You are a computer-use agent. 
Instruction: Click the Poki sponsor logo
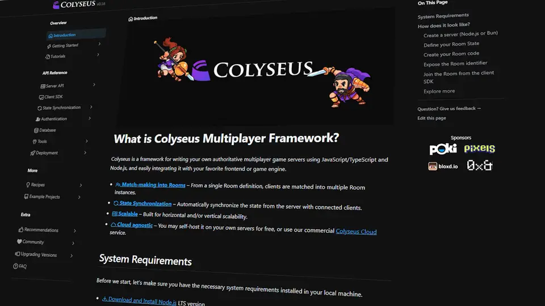pos(443,149)
